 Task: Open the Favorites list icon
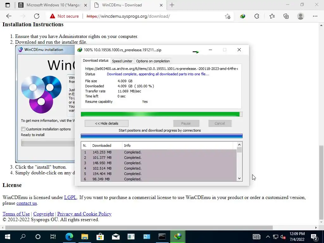point(272,16)
